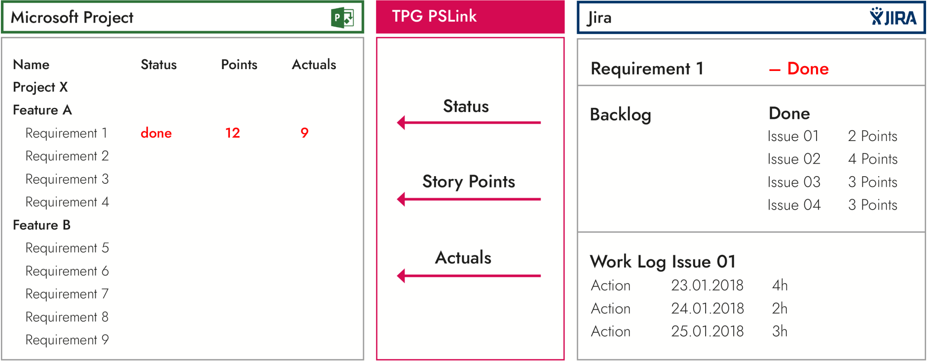The image size is (927, 361).
Task: Open Issue 04 in the Done column
Action: tap(793, 205)
